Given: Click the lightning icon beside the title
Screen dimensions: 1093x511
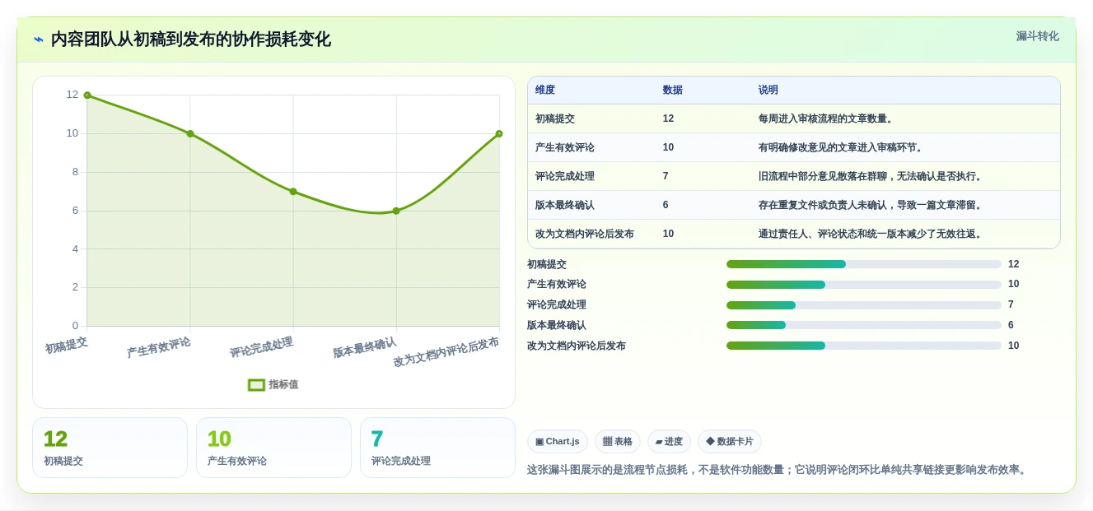Looking at the screenshot, I should point(39,39).
